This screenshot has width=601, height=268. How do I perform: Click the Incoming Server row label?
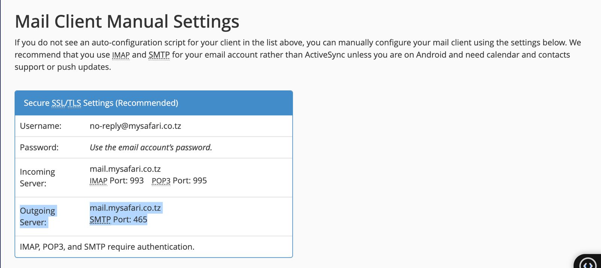(x=38, y=178)
